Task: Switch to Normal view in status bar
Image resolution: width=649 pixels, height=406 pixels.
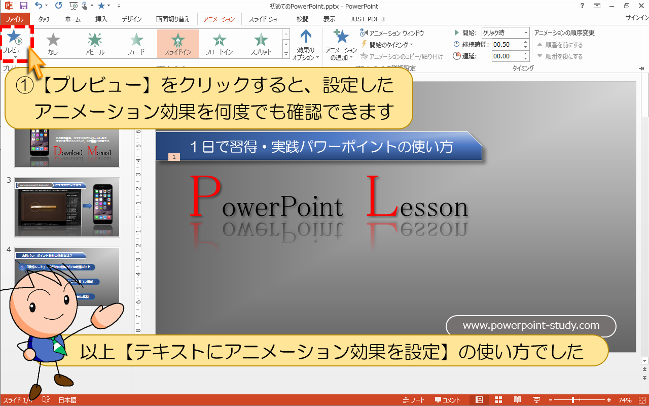Action: [479, 400]
